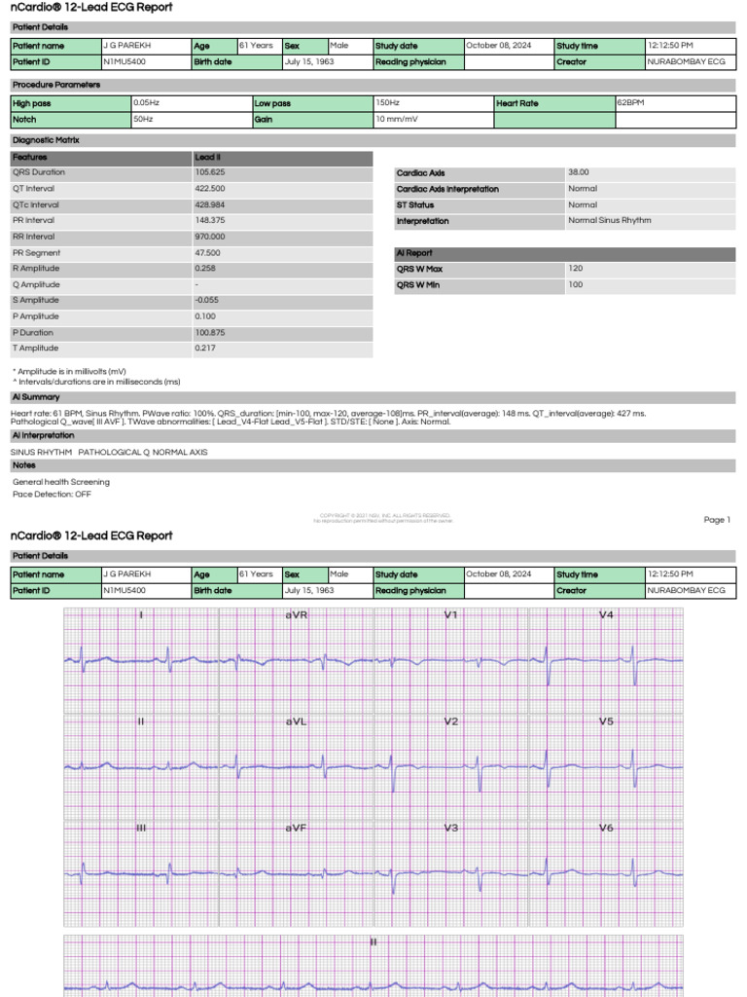Select the ST Status label

point(414,205)
